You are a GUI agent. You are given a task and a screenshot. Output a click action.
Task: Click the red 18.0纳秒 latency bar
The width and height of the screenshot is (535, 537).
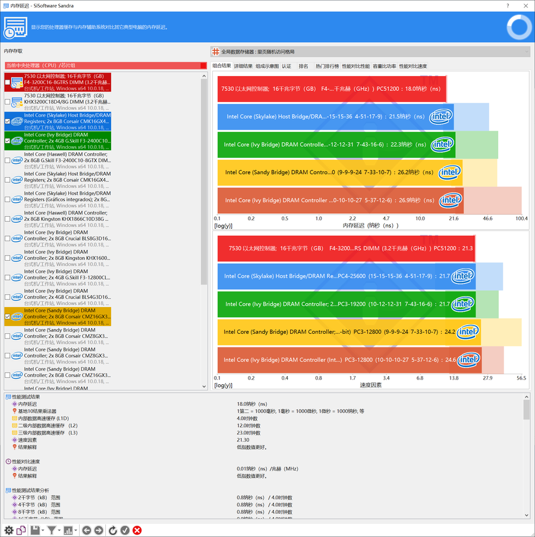332,89
